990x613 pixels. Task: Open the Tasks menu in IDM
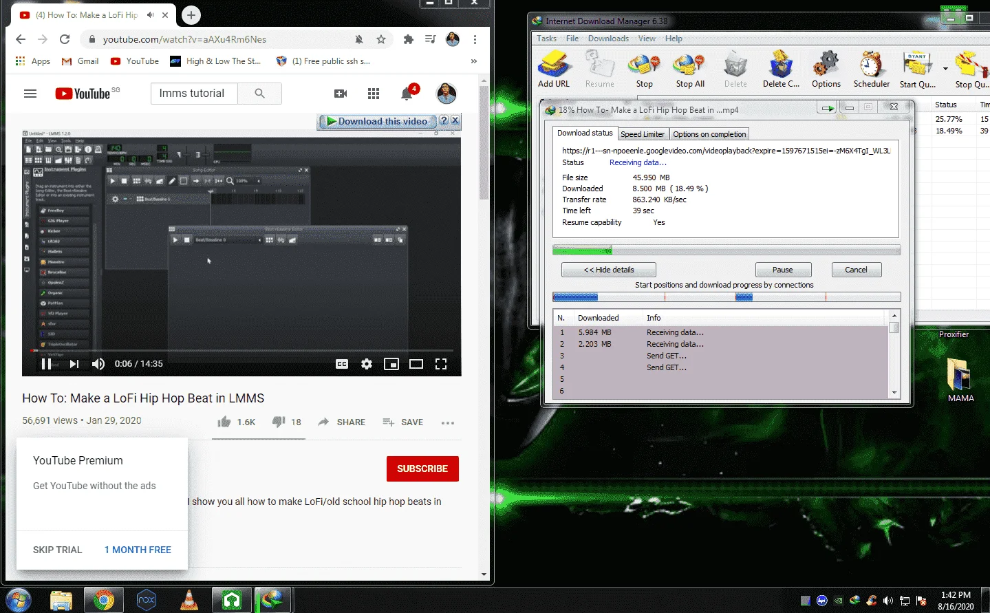click(546, 39)
